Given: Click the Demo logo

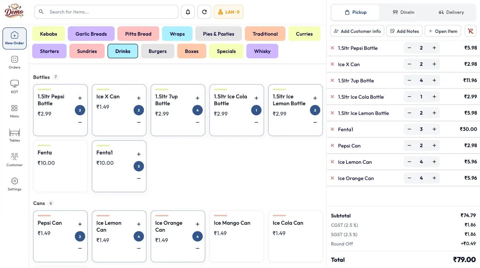Looking at the screenshot, I should click(x=14, y=11).
